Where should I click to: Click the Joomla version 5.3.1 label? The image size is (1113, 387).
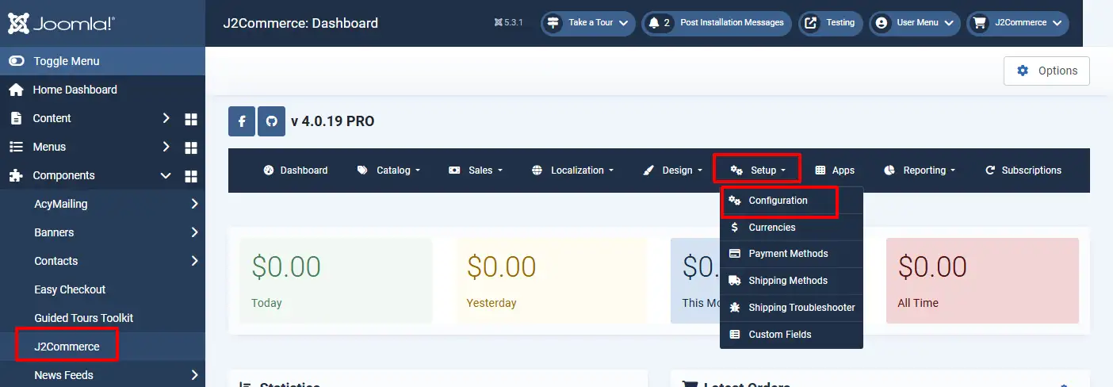point(507,23)
